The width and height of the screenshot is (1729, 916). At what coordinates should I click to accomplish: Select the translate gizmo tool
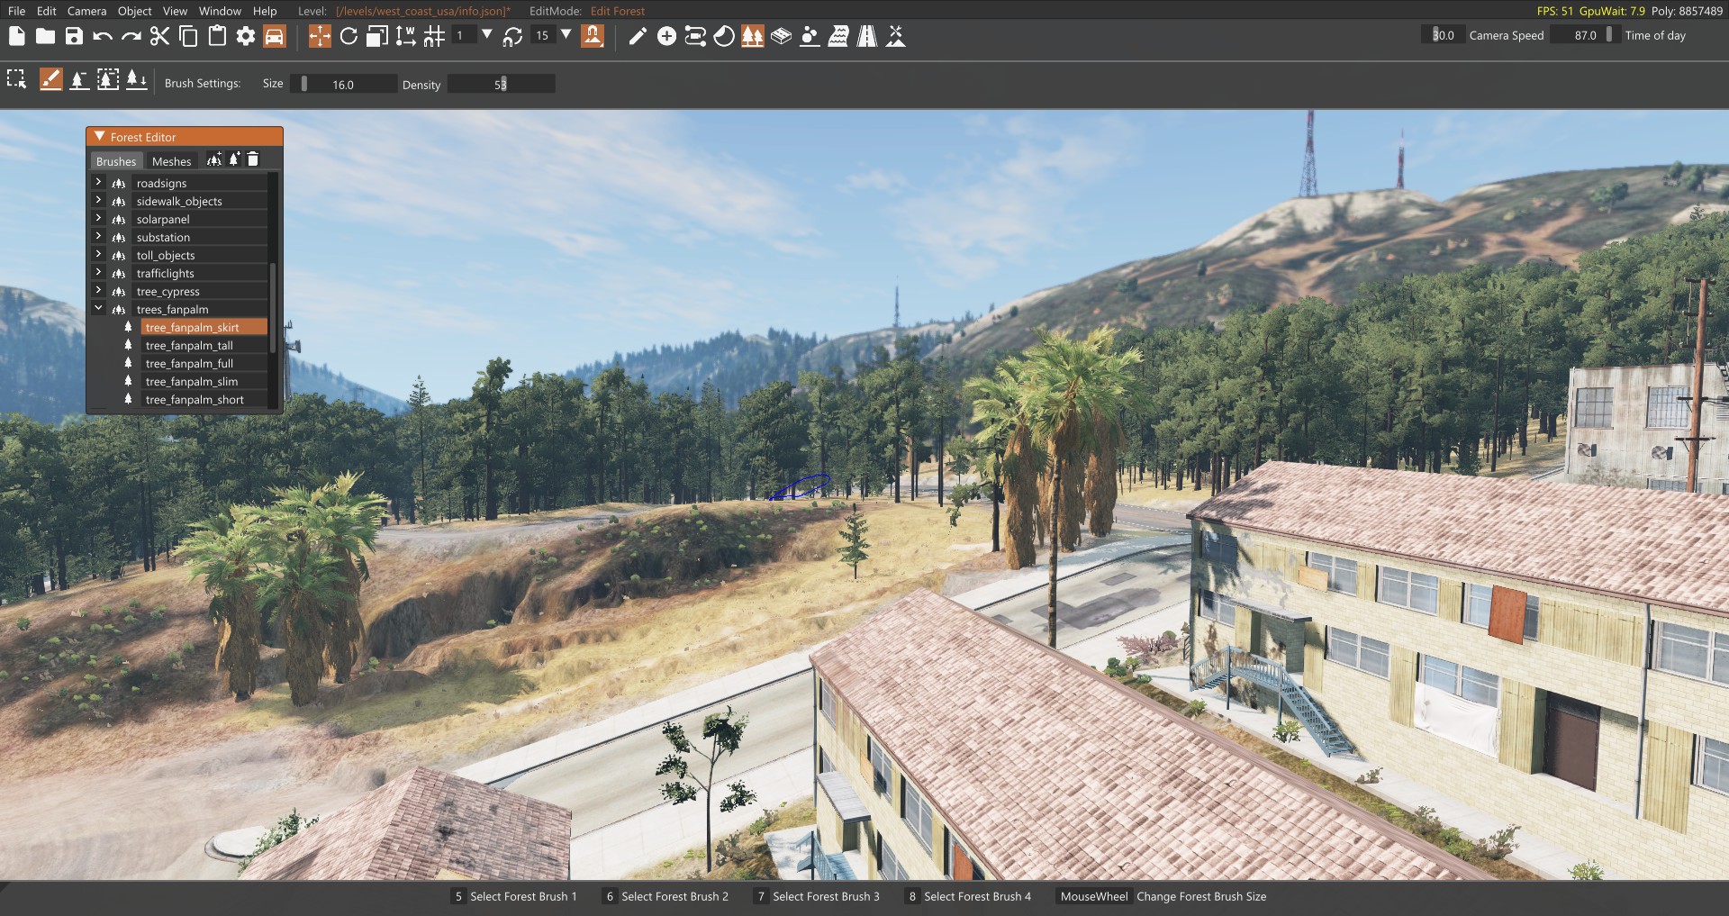tap(320, 36)
